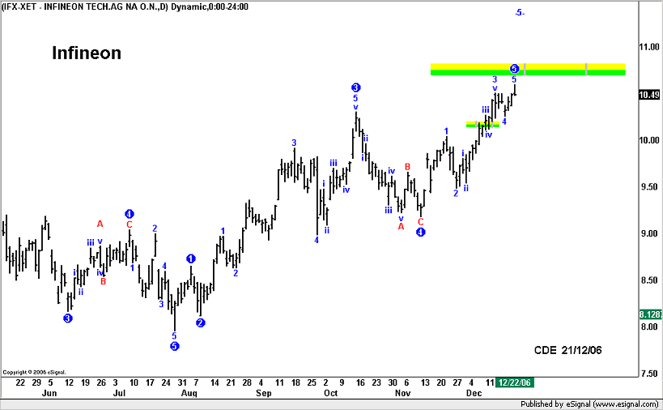Viewport: 663px width, 410px height.
Task: Select the circled 3 marker at October peak
Action: pyautogui.click(x=355, y=88)
